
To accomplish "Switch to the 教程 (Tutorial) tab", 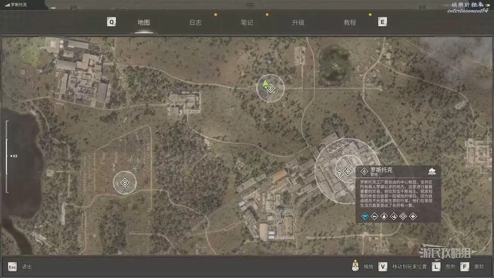I will click(x=350, y=22).
